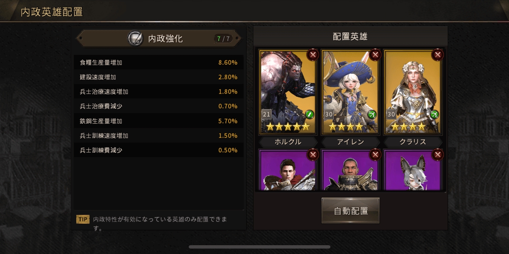Remove hero アイレン with red X
509x254 pixels.
click(x=375, y=55)
